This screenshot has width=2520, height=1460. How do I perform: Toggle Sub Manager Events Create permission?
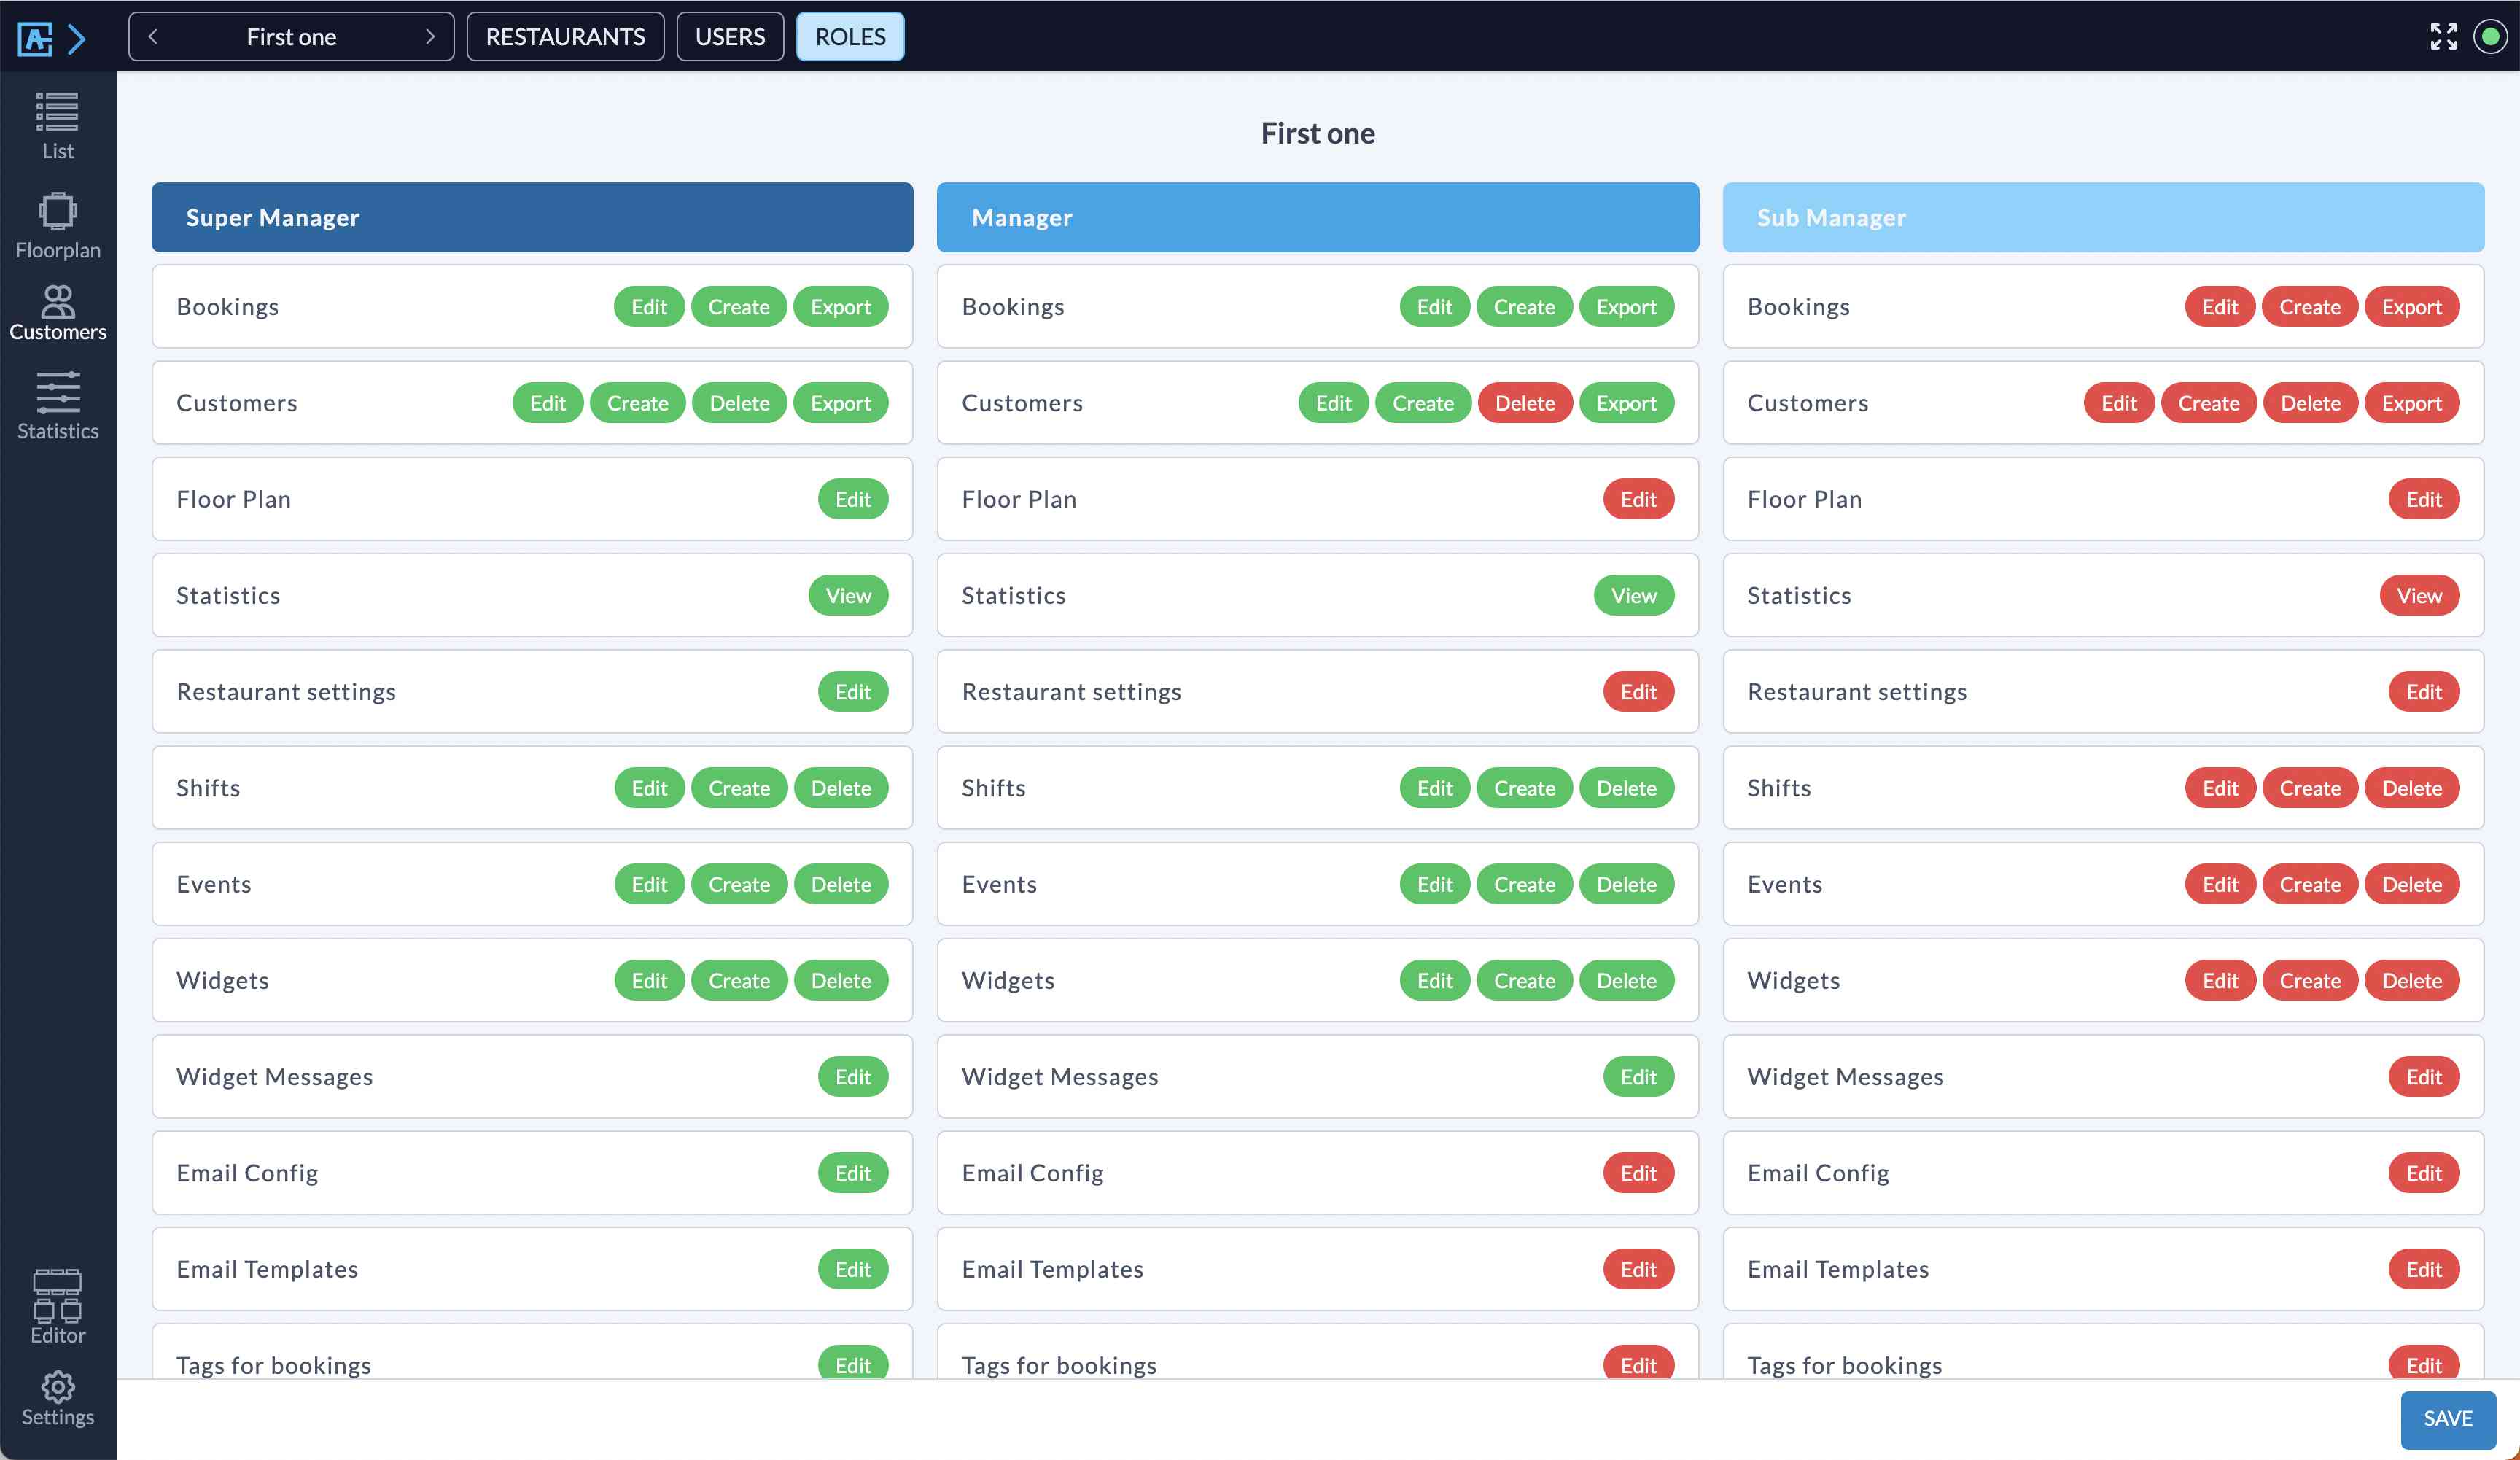[2309, 884]
